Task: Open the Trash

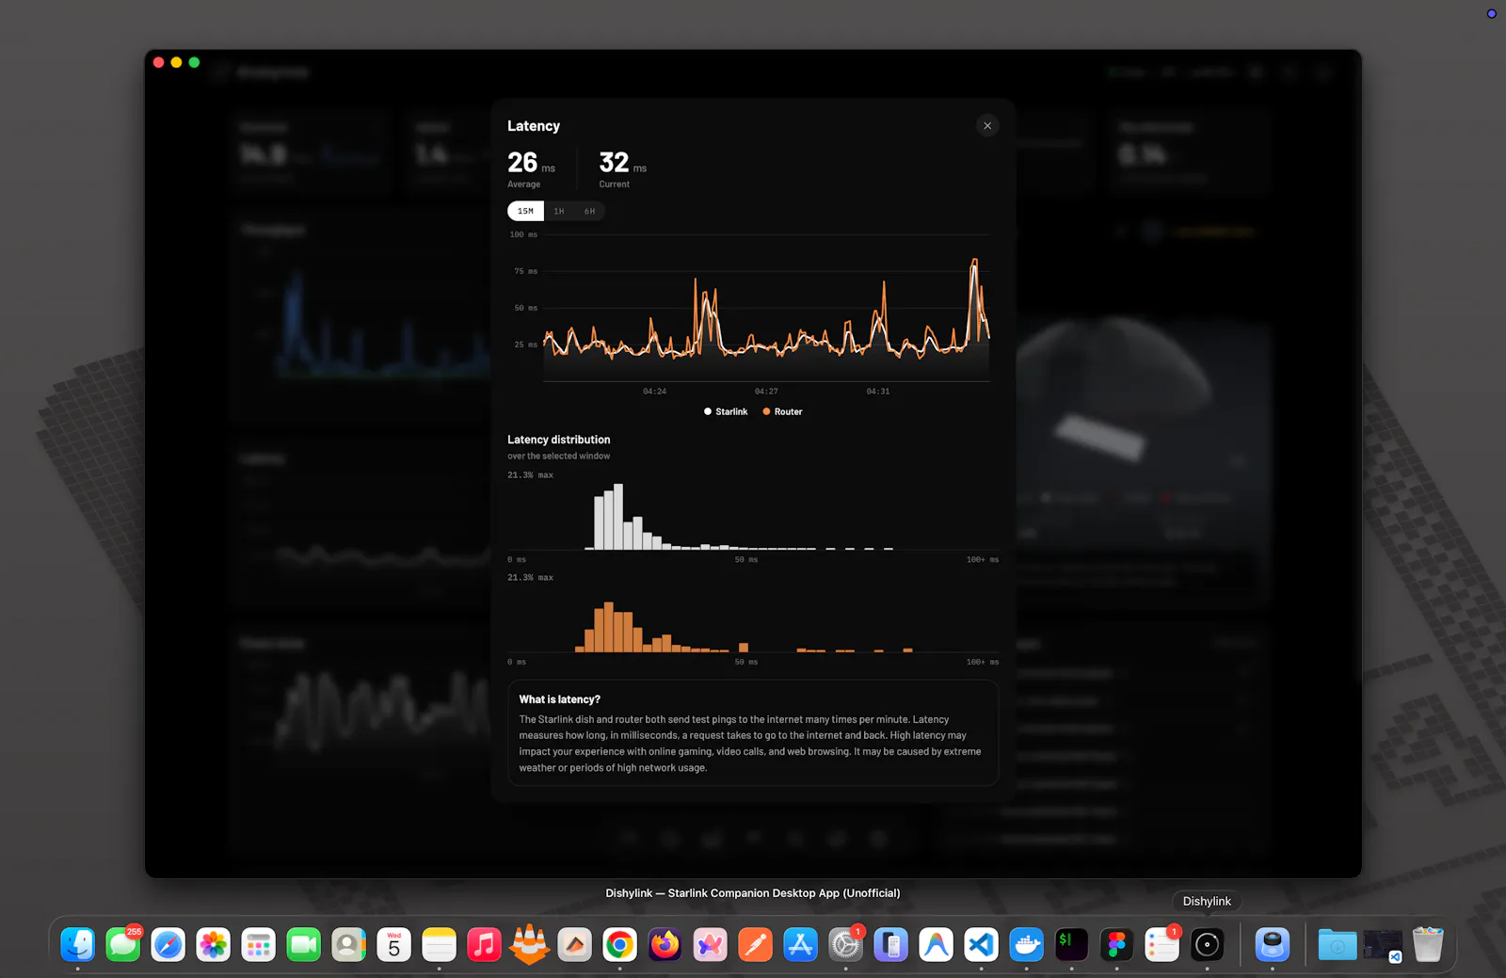Action: click(1428, 944)
